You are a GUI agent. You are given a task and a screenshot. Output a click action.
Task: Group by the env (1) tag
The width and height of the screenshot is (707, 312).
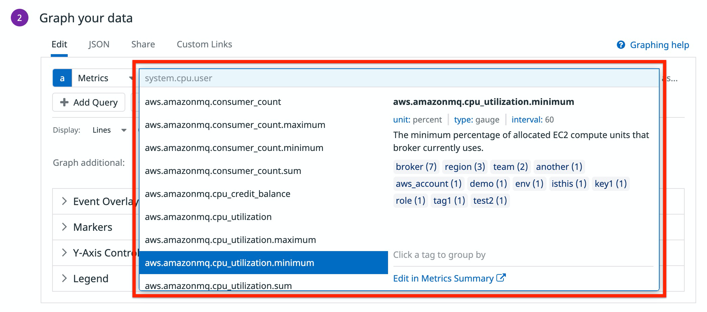(x=529, y=183)
